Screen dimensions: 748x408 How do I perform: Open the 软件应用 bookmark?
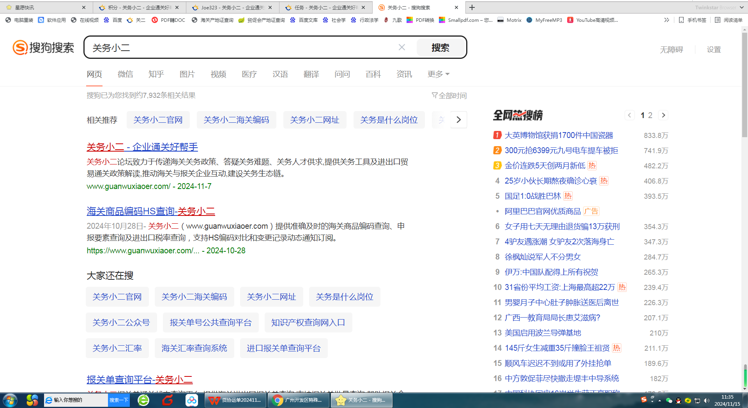coord(52,20)
